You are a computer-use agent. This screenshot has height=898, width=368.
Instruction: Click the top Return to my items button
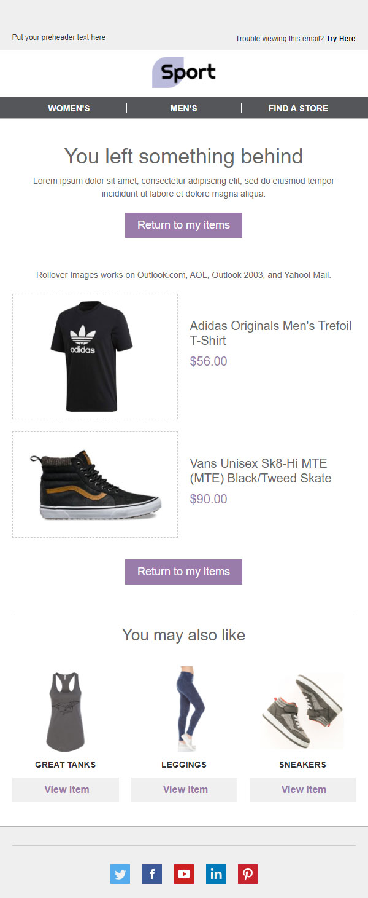pyautogui.click(x=183, y=225)
